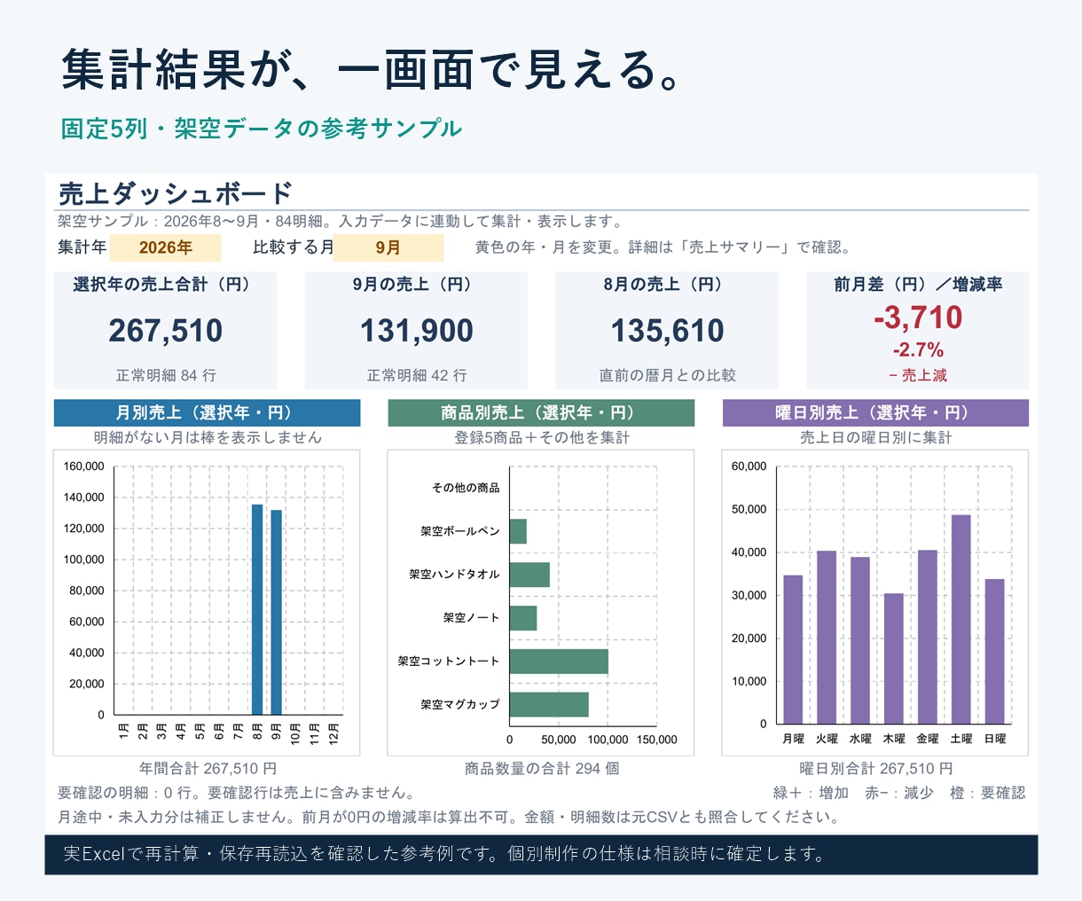Click the 選択年の売上合計（円） card title
The image size is (1082, 901).
tap(166, 285)
